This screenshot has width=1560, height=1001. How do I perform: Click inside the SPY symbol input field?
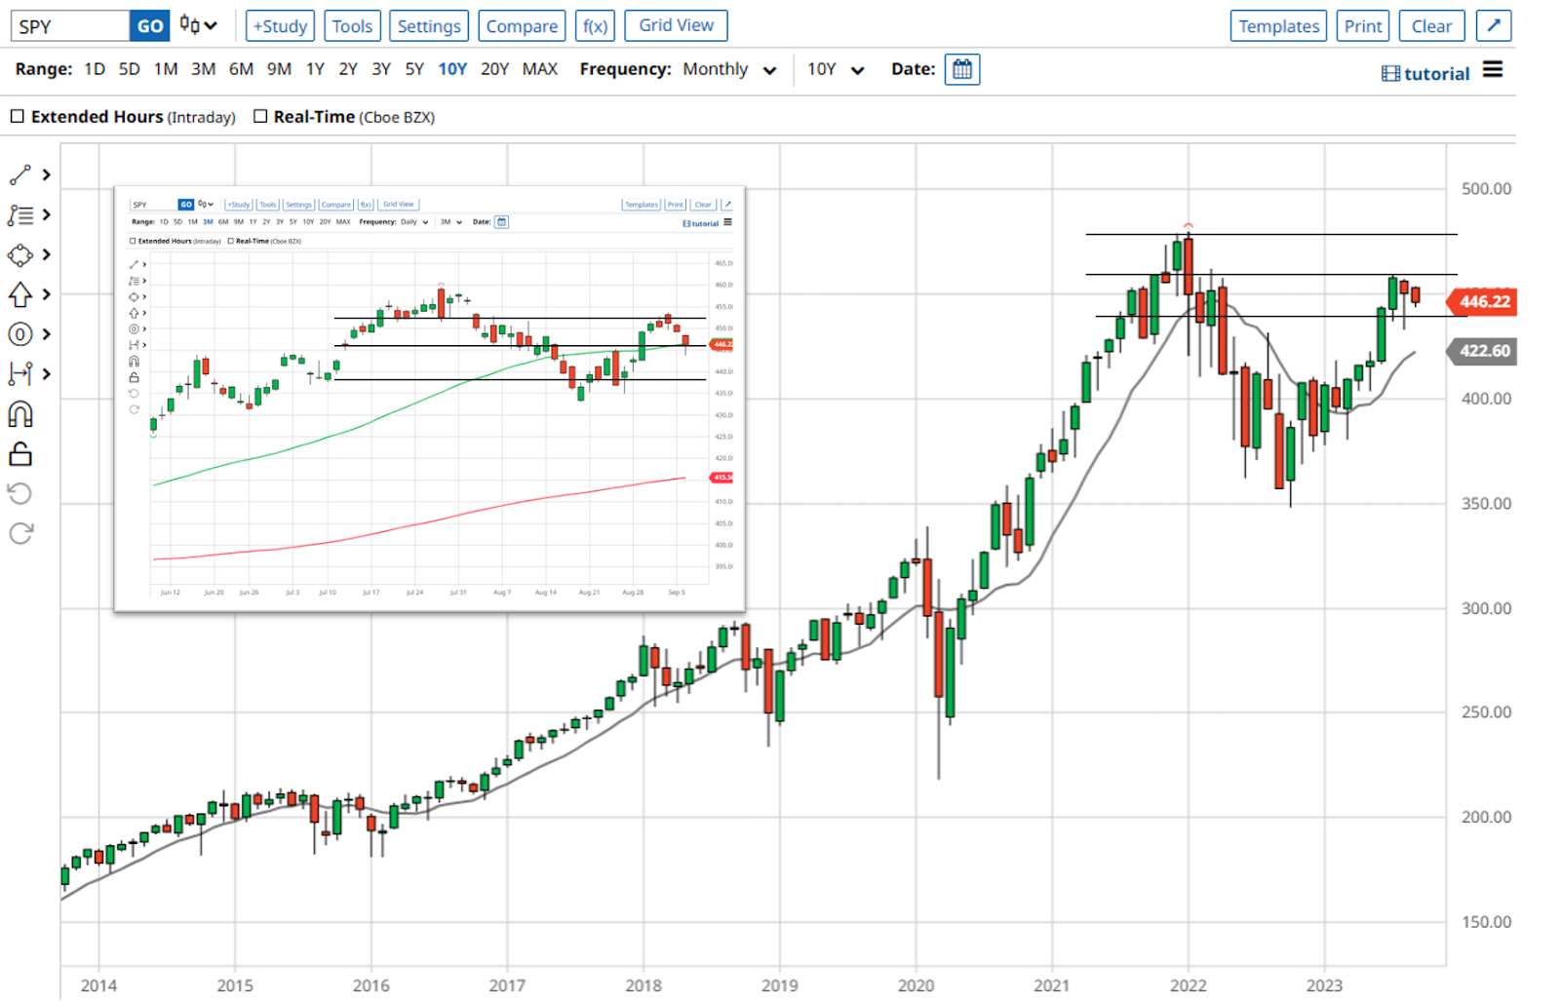pos(68,25)
